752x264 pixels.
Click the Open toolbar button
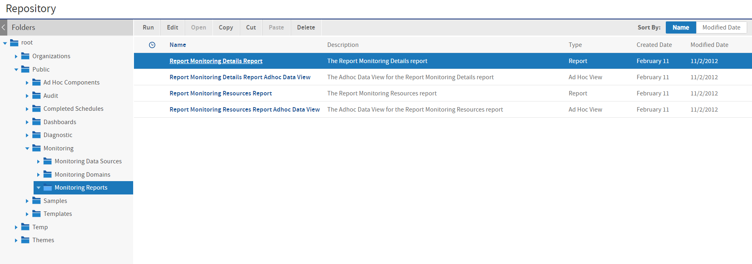[x=198, y=27]
